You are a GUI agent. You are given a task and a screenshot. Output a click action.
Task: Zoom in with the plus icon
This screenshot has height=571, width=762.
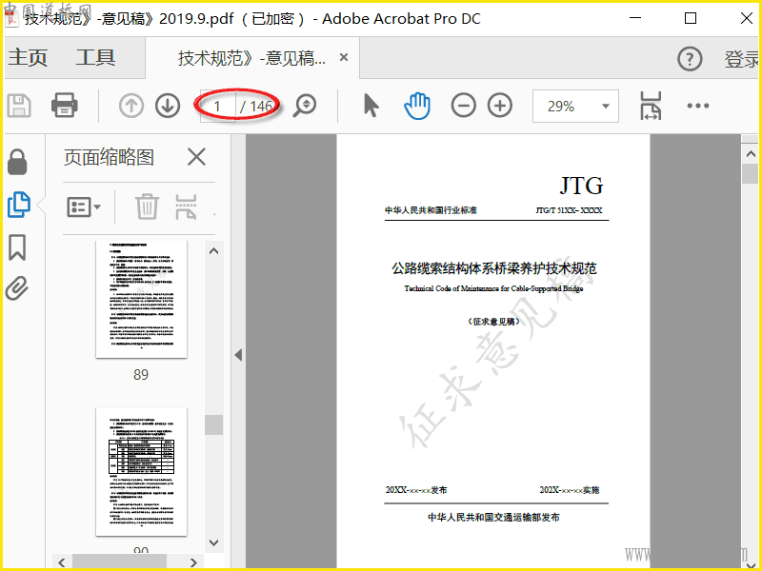click(500, 106)
